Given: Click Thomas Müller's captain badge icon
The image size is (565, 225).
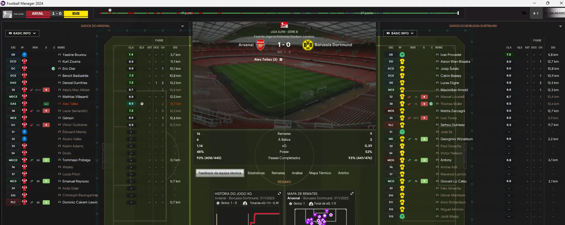Looking at the screenshot, I should click(x=431, y=104).
